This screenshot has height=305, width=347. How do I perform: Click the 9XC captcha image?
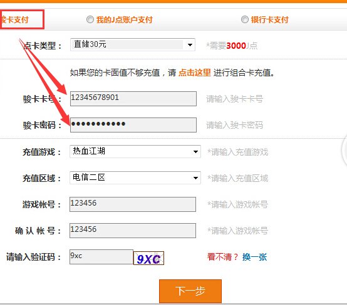pos(148,258)
